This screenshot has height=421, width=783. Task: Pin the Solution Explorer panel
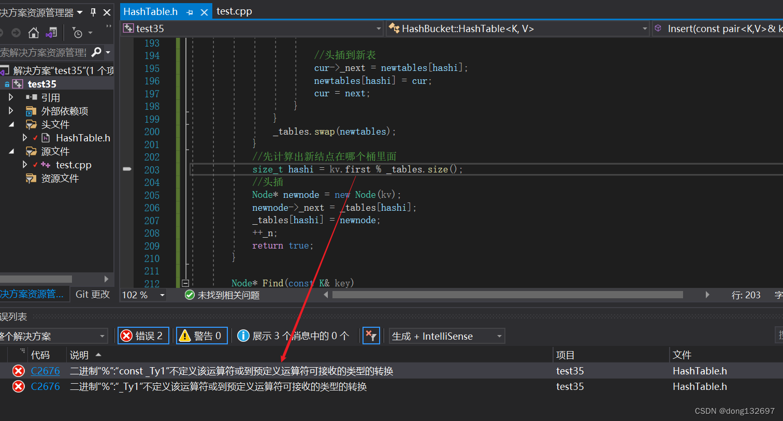tap(93, 12)
